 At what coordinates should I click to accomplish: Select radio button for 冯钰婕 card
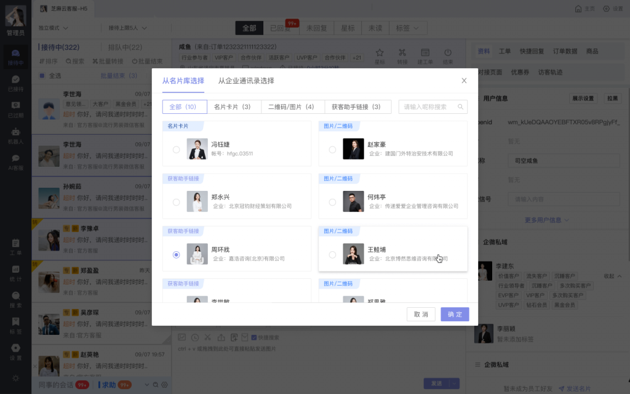tap(176, 150)
